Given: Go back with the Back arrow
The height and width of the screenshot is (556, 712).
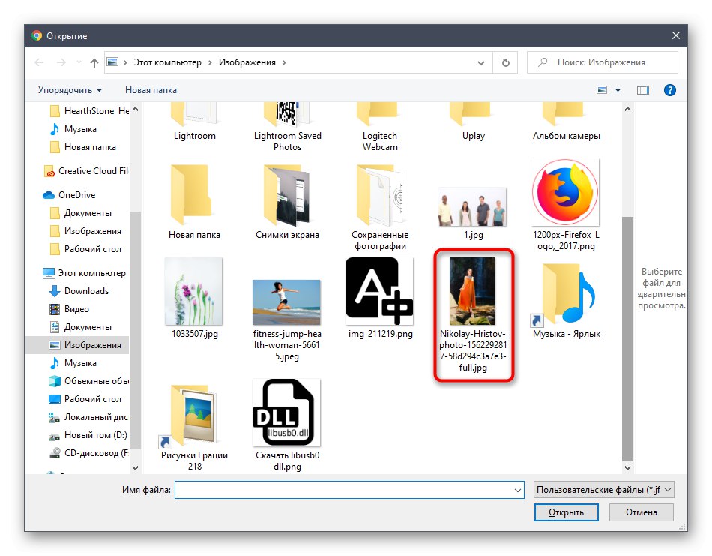Looking at the screenshot, I should 39,62.
